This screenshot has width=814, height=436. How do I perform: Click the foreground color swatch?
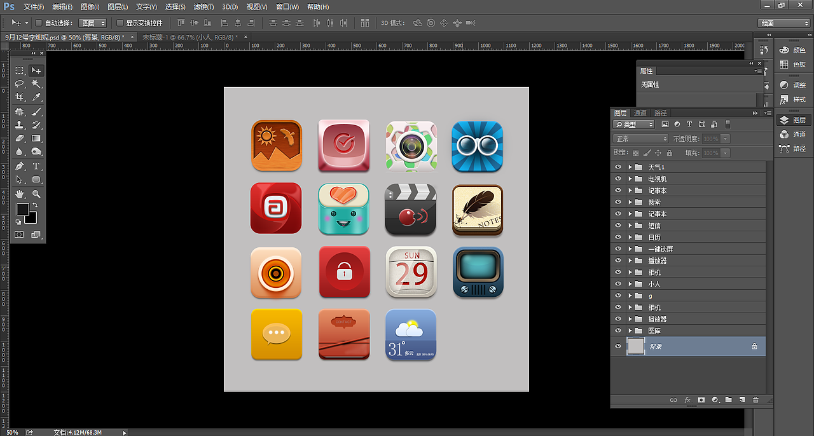pos(22,209)
